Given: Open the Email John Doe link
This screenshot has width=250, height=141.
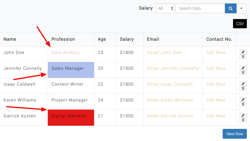Looking at the screenshot, I should tap(164, 52).
